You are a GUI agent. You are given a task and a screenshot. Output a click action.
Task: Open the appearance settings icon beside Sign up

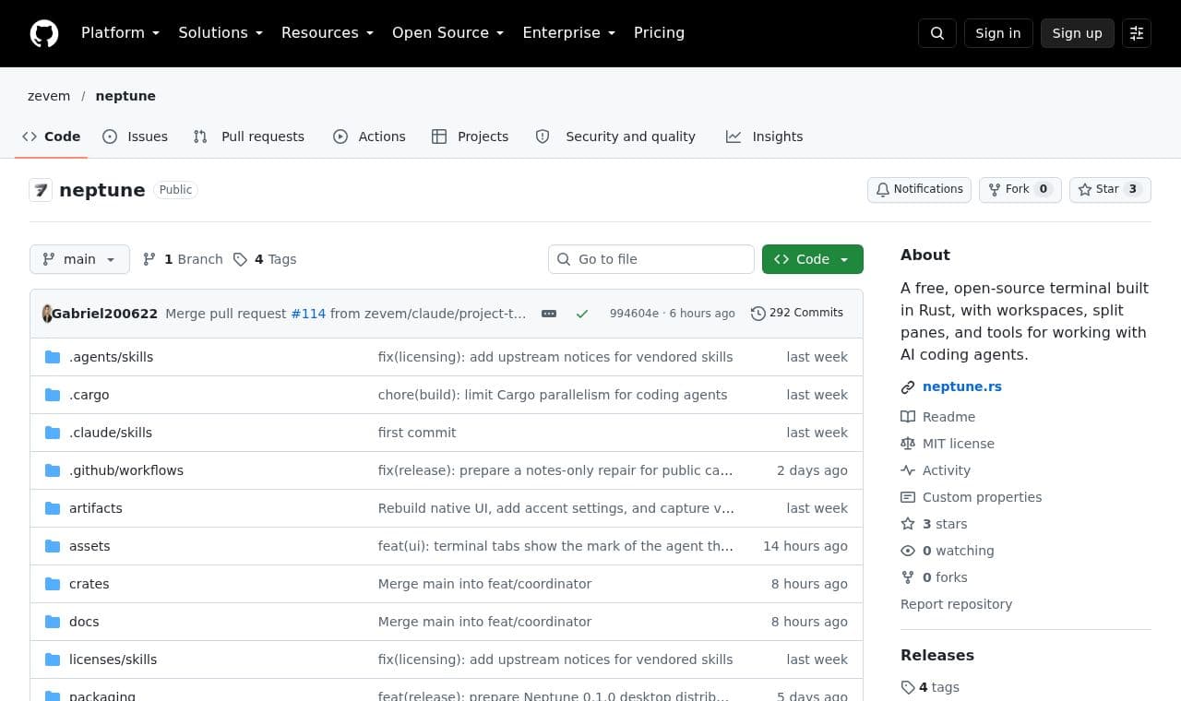click(x=1137, y=33)
